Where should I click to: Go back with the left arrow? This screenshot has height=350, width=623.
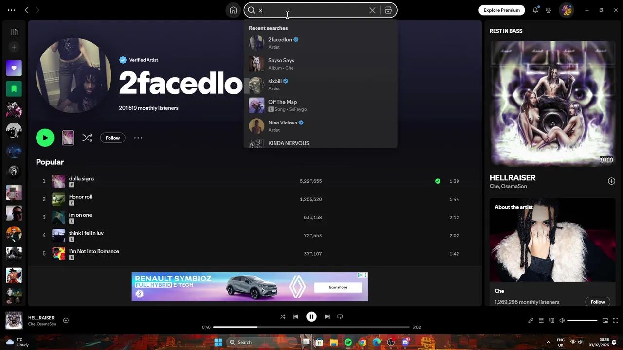pos(27,10)
